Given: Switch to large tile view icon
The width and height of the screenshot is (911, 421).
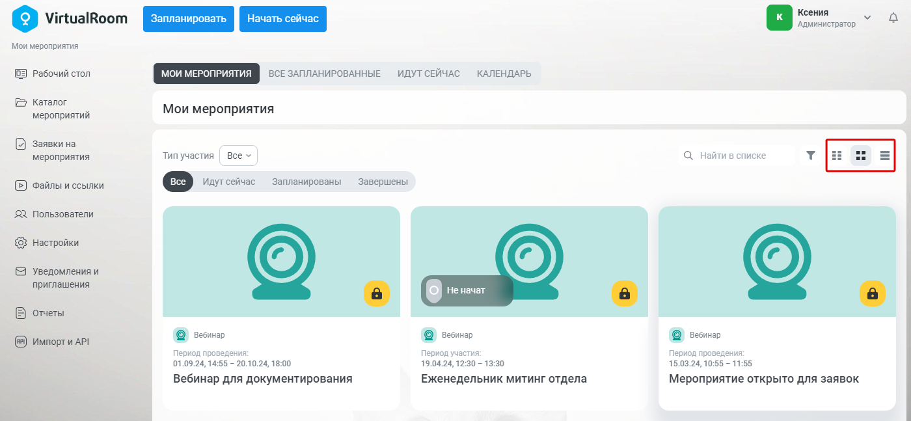Looking at the screenshot, I should click(x=861, y=156).
